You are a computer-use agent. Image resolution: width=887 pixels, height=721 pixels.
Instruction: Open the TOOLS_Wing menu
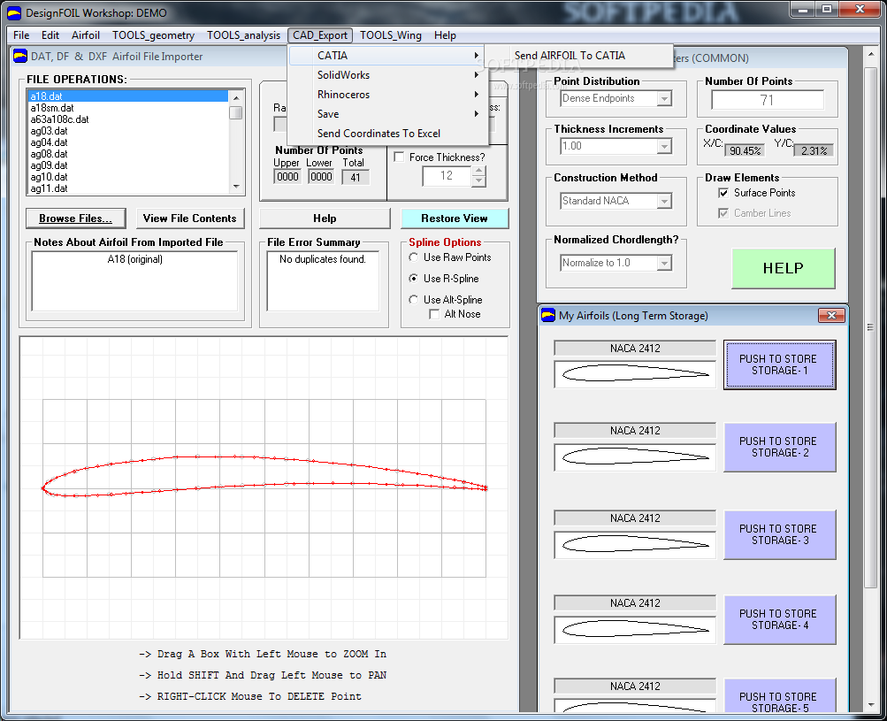(390, 35)
